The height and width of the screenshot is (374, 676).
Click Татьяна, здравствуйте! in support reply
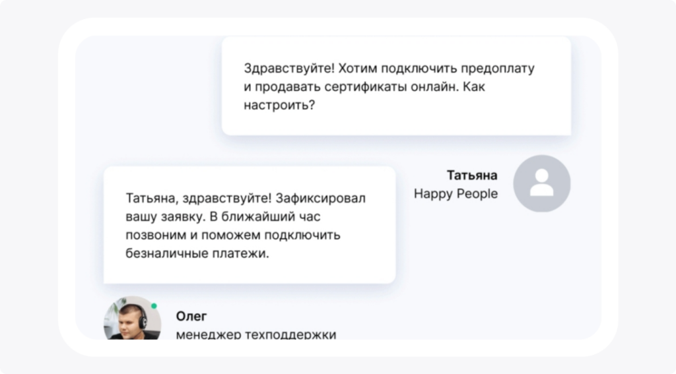point(198,198)
